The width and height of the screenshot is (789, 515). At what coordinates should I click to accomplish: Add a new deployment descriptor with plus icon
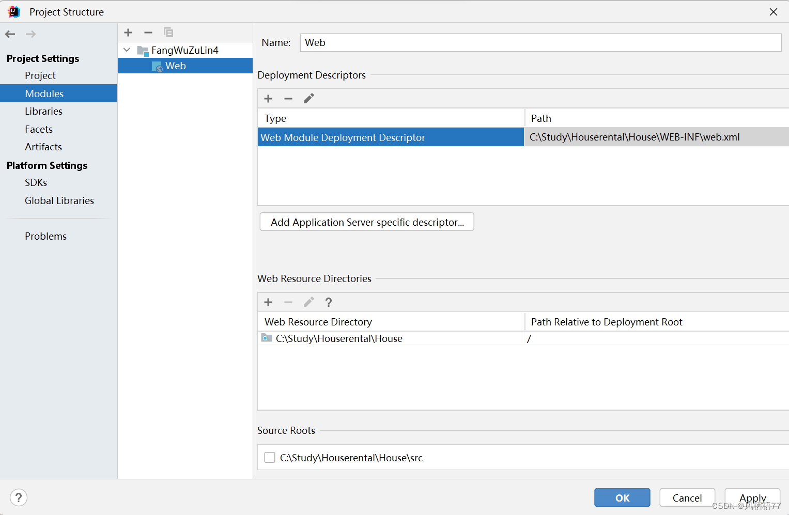268,98
